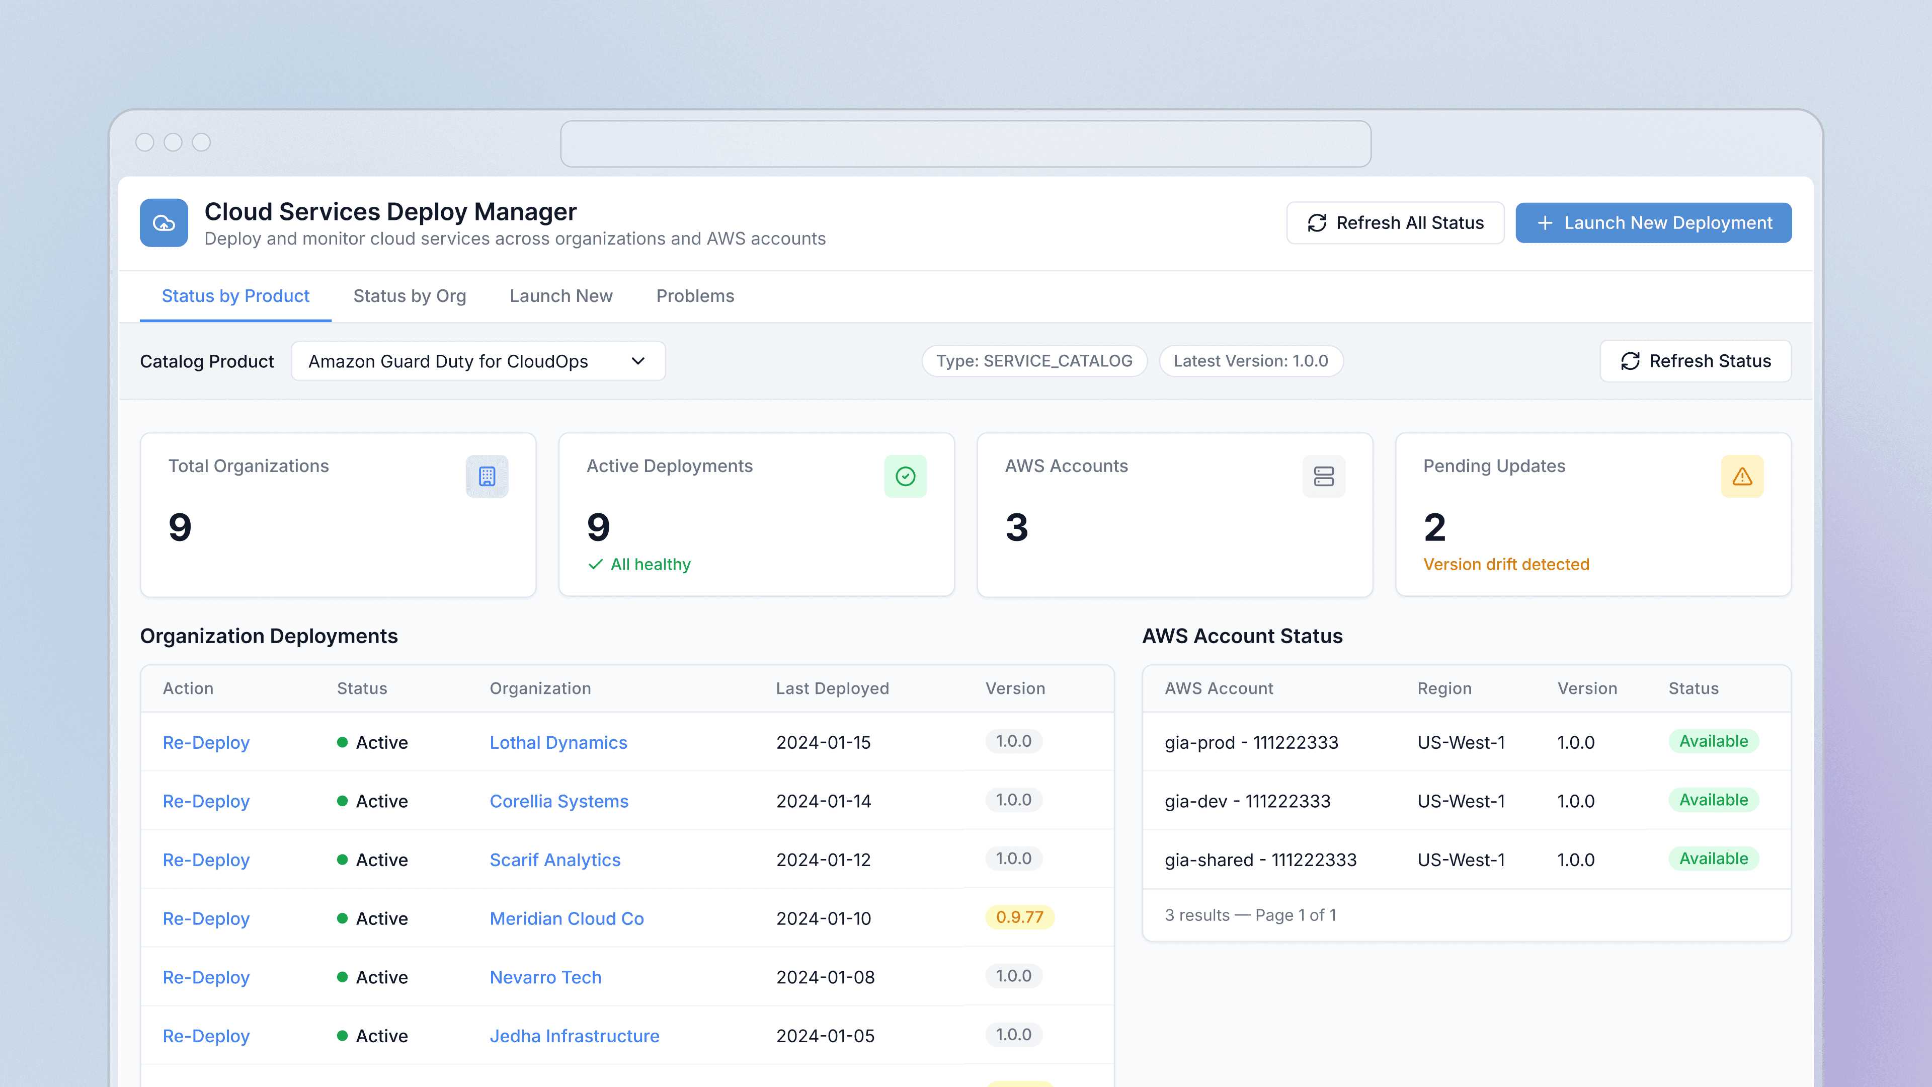
Task: Open Nevarro Tech organization link
Action: click(545, 977)
